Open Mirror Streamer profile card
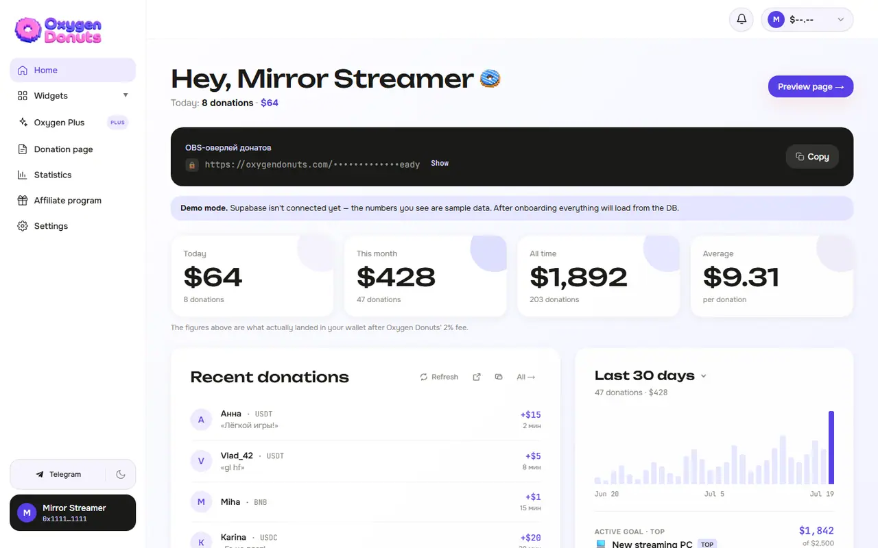 click(x=73, y=512)
